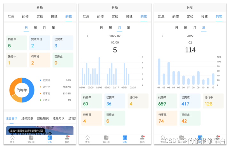Click 2022.02 month heading

pyautogui.click(x=115, y=36)
